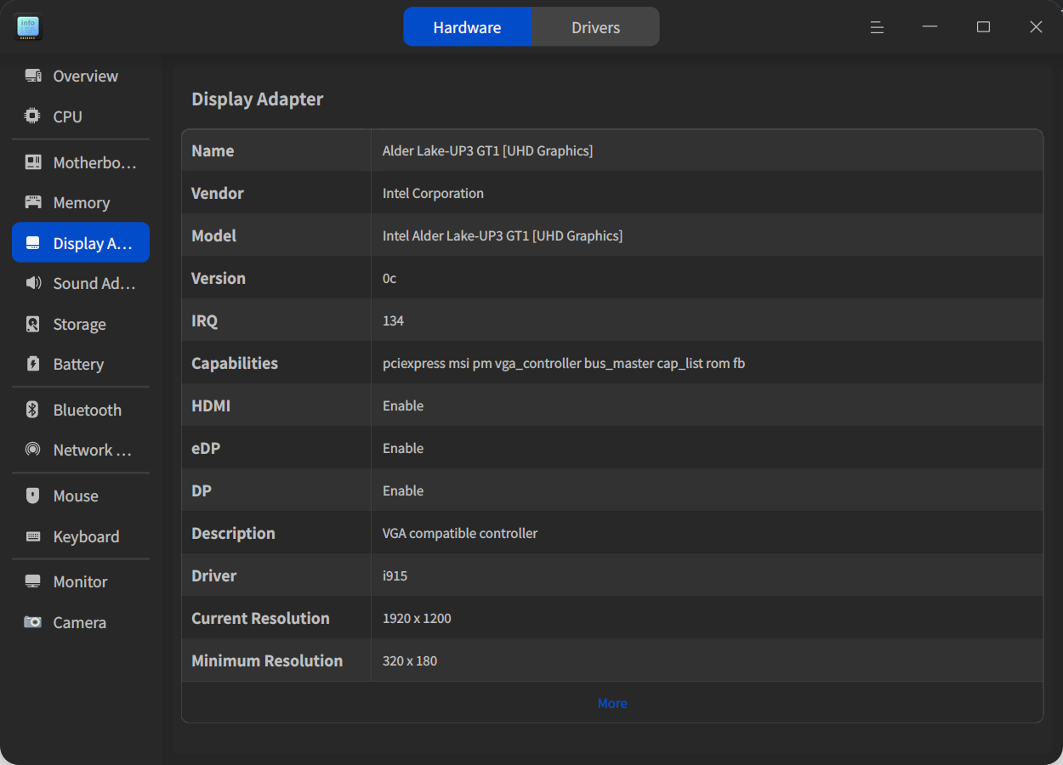Select the CPU chip icon in sidebar

[33, 116]
